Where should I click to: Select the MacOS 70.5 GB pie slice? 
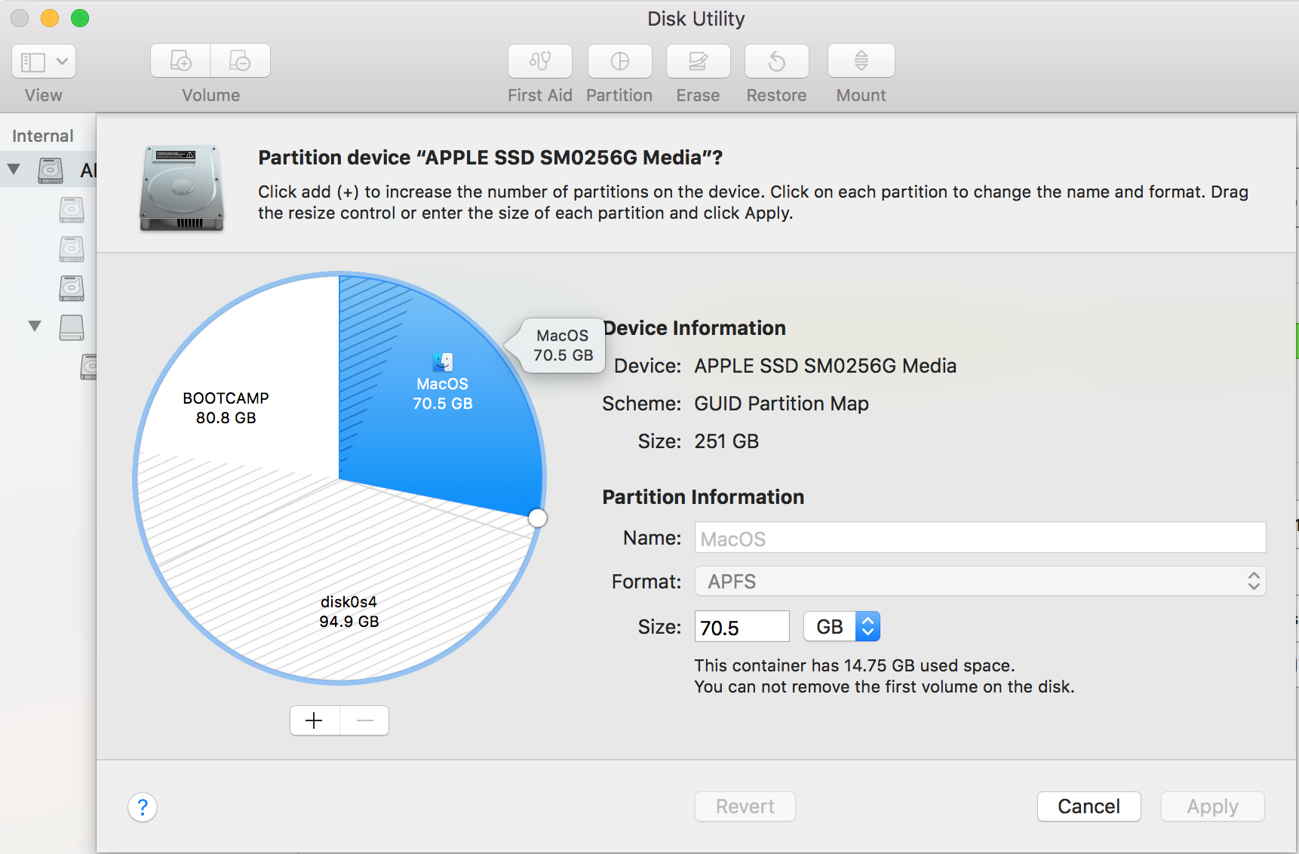click(442, 393)
